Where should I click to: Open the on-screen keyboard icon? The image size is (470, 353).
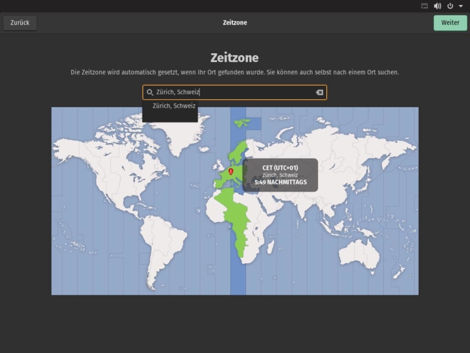[425, 6]
